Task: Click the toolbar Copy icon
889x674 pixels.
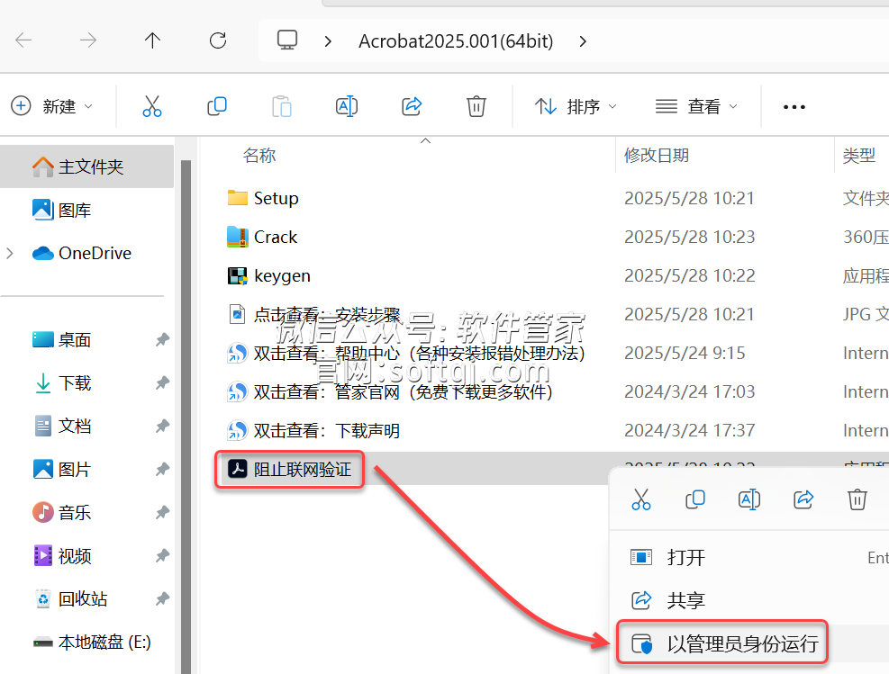Action: click(x=217, y=106)
